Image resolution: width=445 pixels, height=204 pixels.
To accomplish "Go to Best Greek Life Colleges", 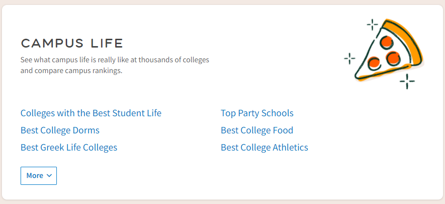I will tap(69, 148).
